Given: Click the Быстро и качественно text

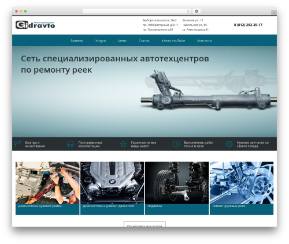Looking at the screenshot, I should tap(35, 144).
